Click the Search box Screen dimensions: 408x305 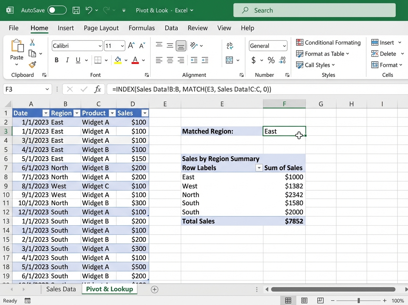(x=314, y=10)
